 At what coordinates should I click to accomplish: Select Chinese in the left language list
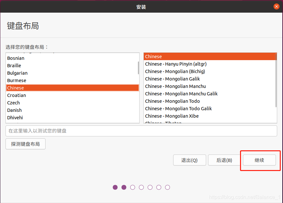click(72, 88)
